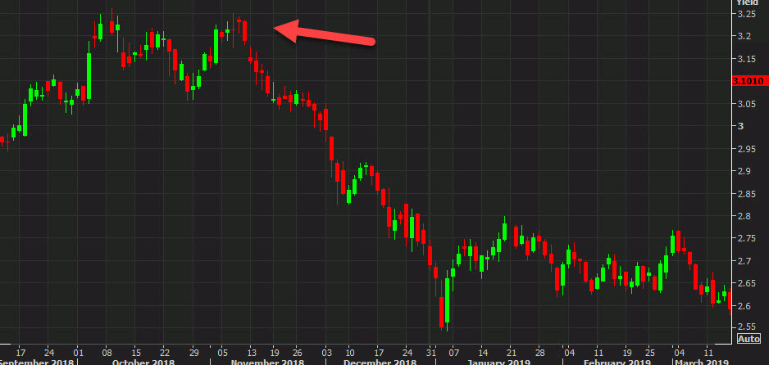Click date 21 on the time axis
This screenshot has width=769, height=365.
(512, 352)
